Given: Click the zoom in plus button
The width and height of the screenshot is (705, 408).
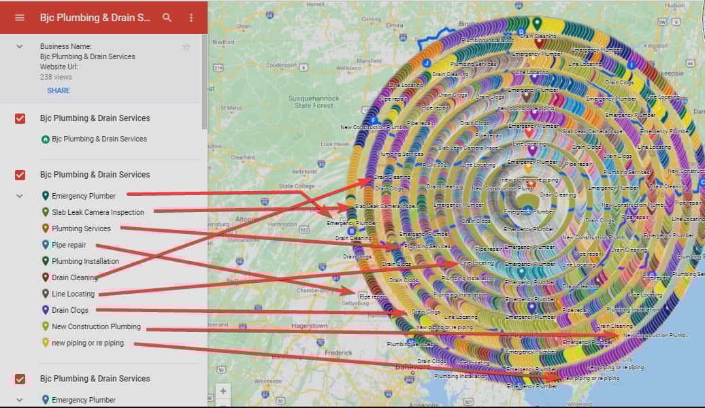Looking at the screenshot, I should [223, 391].
